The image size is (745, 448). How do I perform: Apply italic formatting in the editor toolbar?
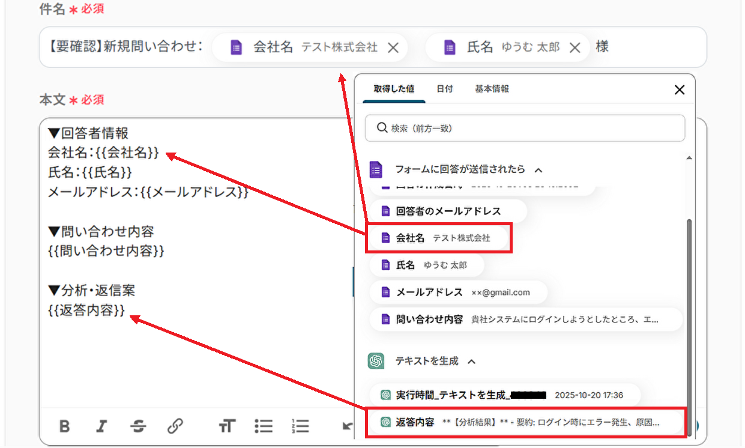coord(101,426)
